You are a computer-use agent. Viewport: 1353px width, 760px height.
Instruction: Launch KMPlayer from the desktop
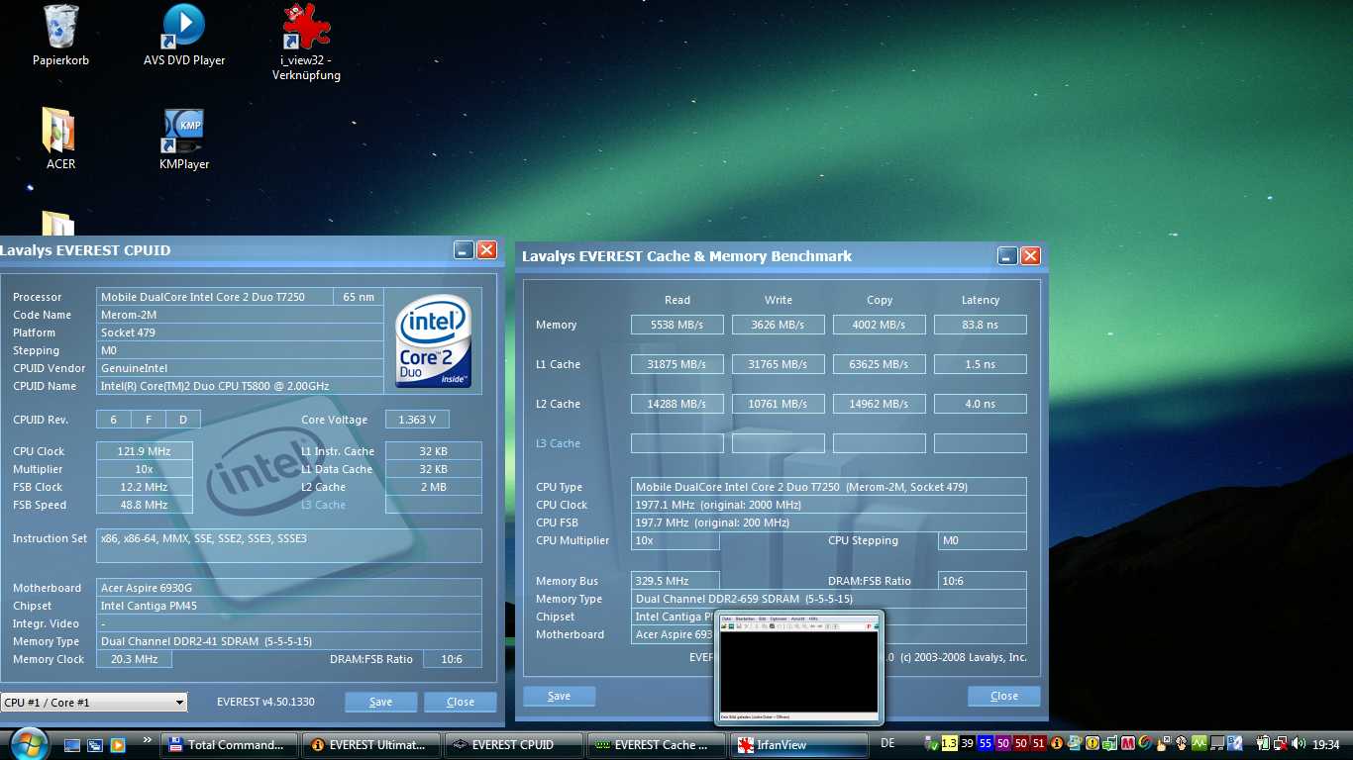click(x=184, y=139)
